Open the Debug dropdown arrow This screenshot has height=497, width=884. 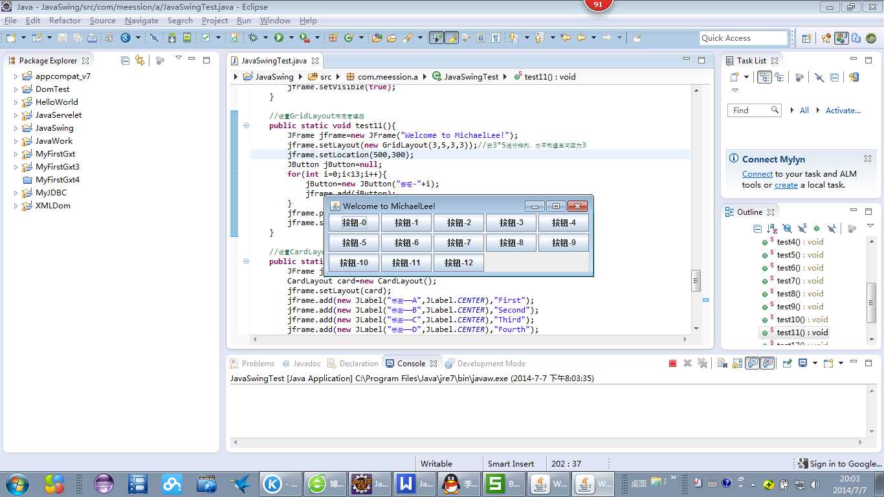coord(265,38)
